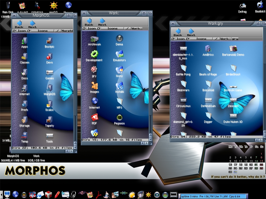
Task: Open the 'Icon' cycle dropdown in Work window
Action: [90, 29]
